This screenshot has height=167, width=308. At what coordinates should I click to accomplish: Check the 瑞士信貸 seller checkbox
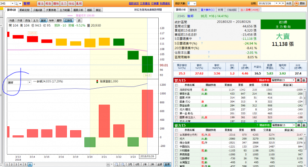tap(176, 143)
